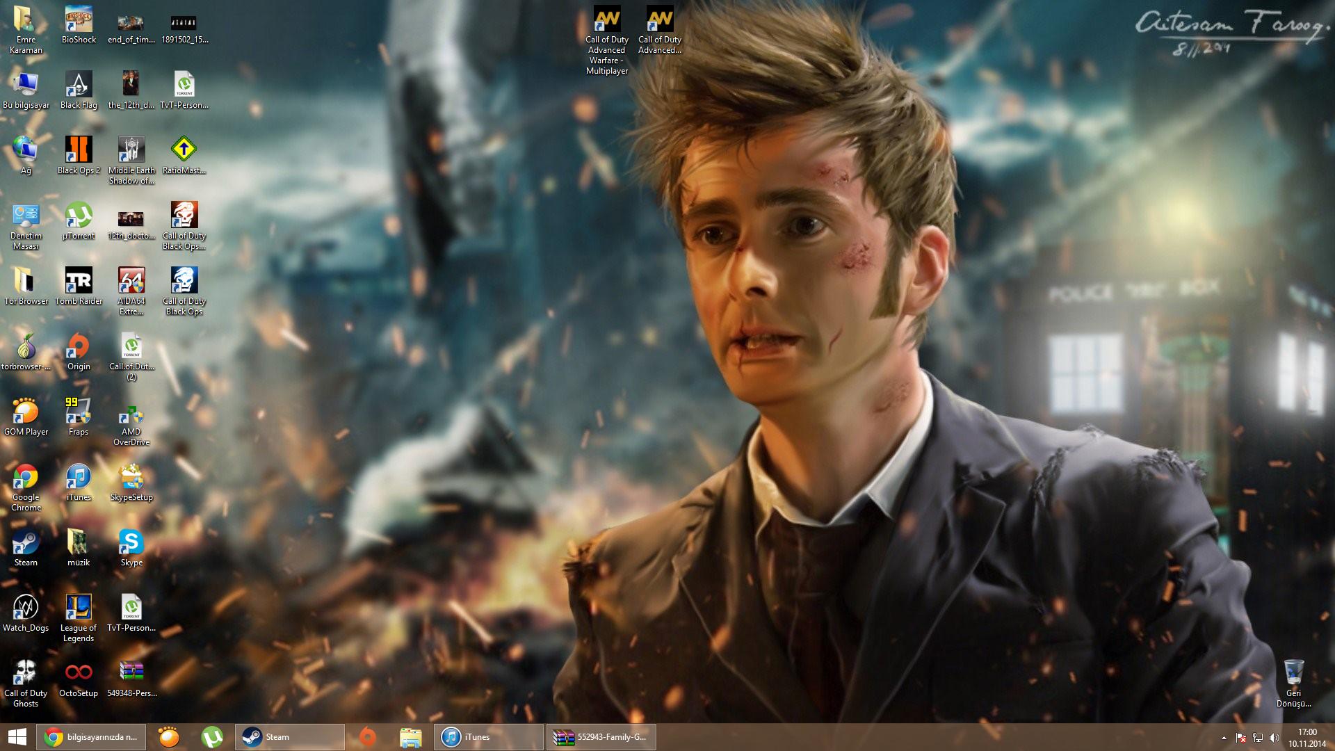The height and width of the screenshot is (751, 1335).
Task: Launch the AIDA64 Extre... shortcut
Action: point(131,291)
